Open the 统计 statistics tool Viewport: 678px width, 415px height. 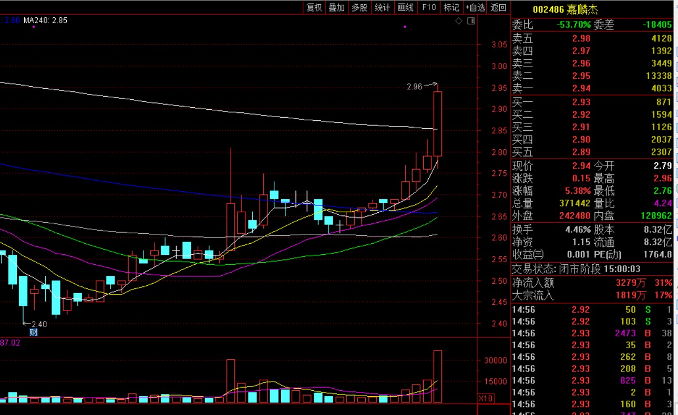tap(382, 7)
